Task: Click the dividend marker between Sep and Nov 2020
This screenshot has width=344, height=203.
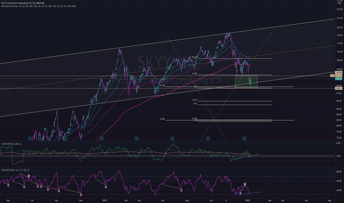Action: [x=66, y=138]
